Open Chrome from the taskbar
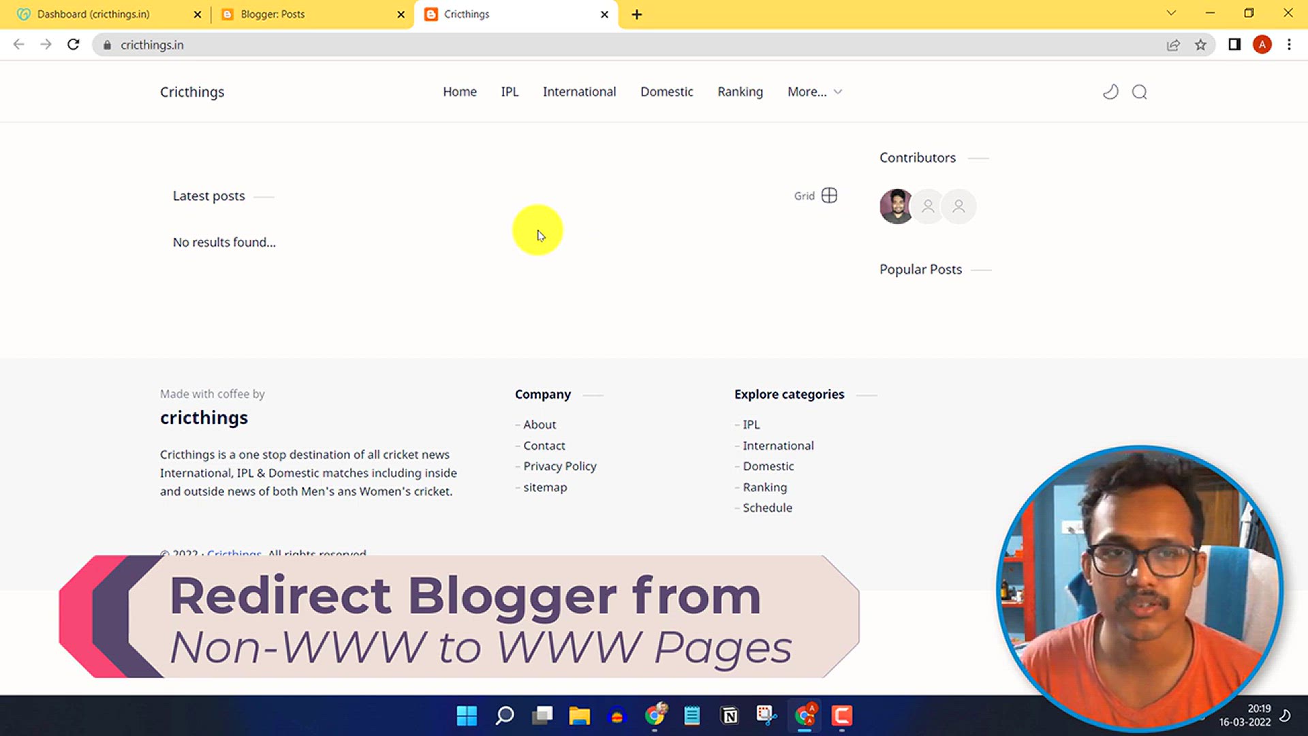 tap(655, 715)
